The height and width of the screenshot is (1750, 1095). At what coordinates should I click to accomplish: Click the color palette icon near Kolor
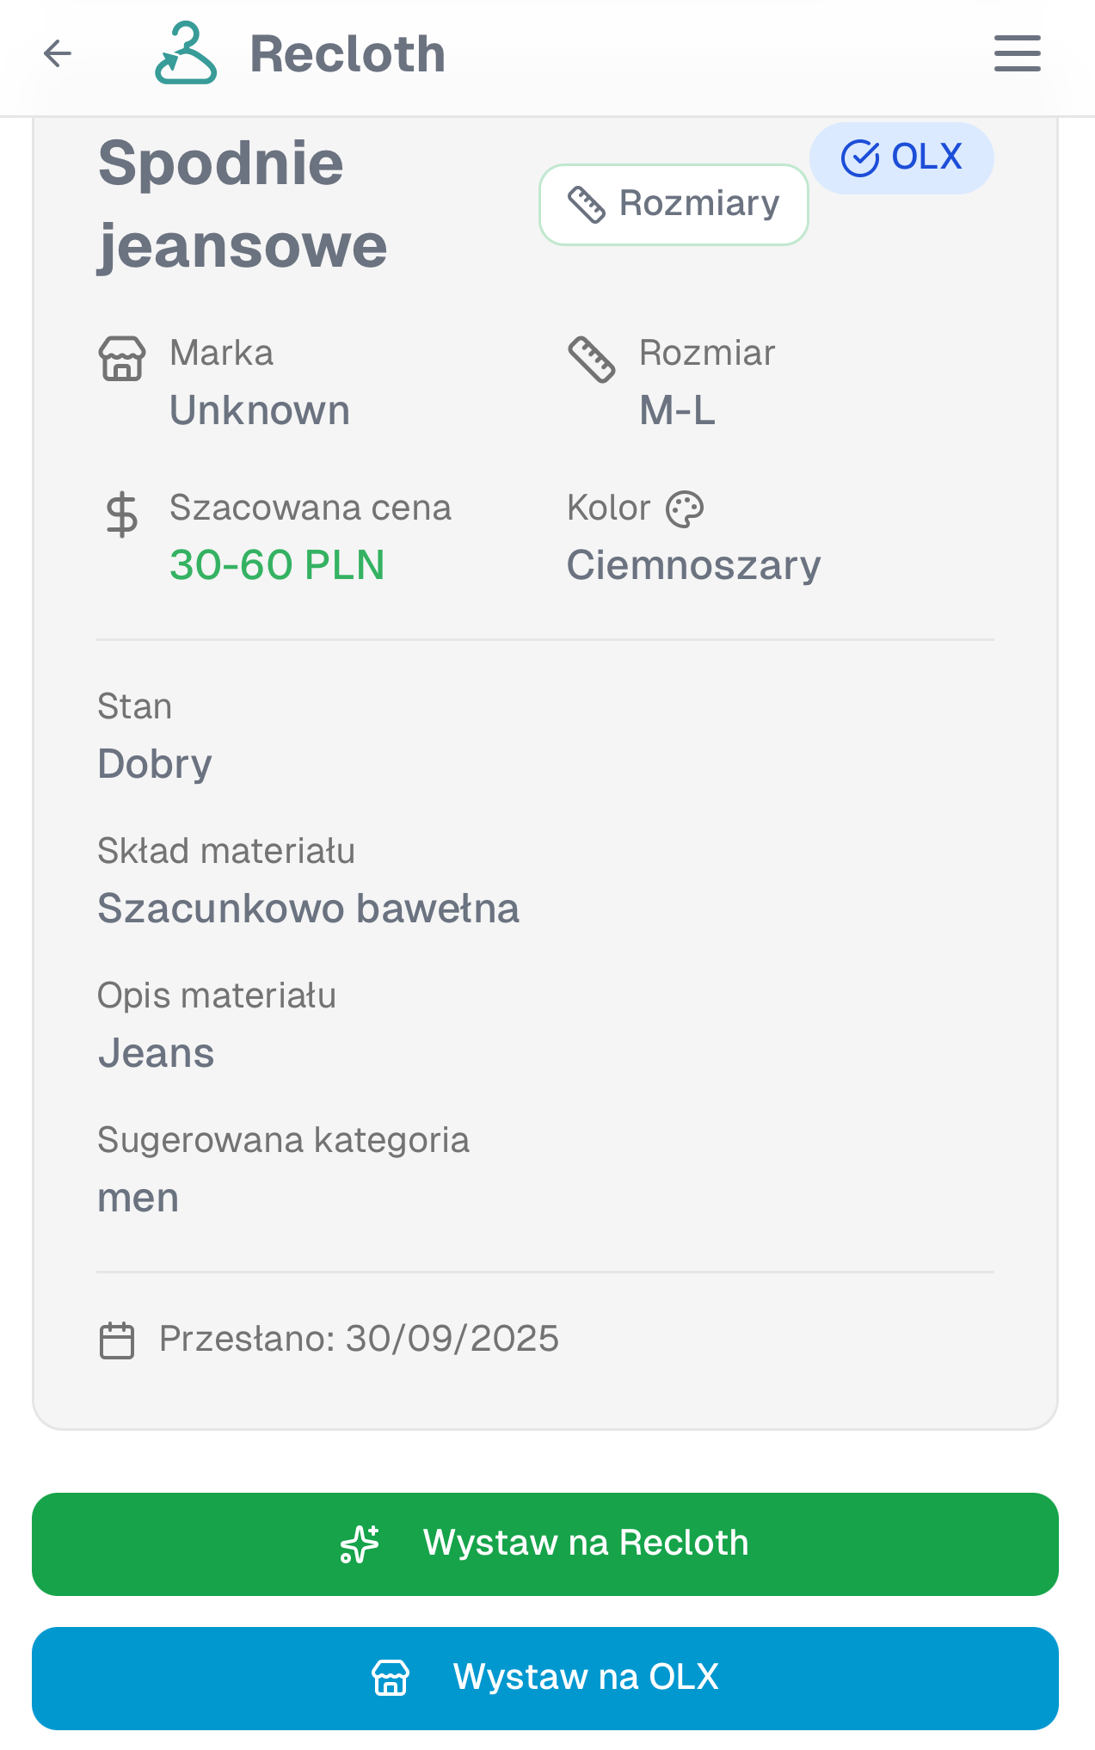pyautogui.click(x=686, y=509)
